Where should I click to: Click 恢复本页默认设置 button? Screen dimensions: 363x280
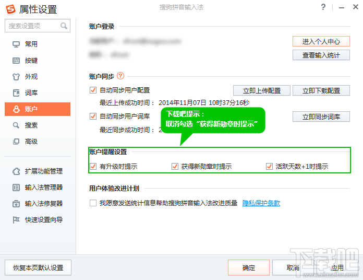(x=38, y=267)
